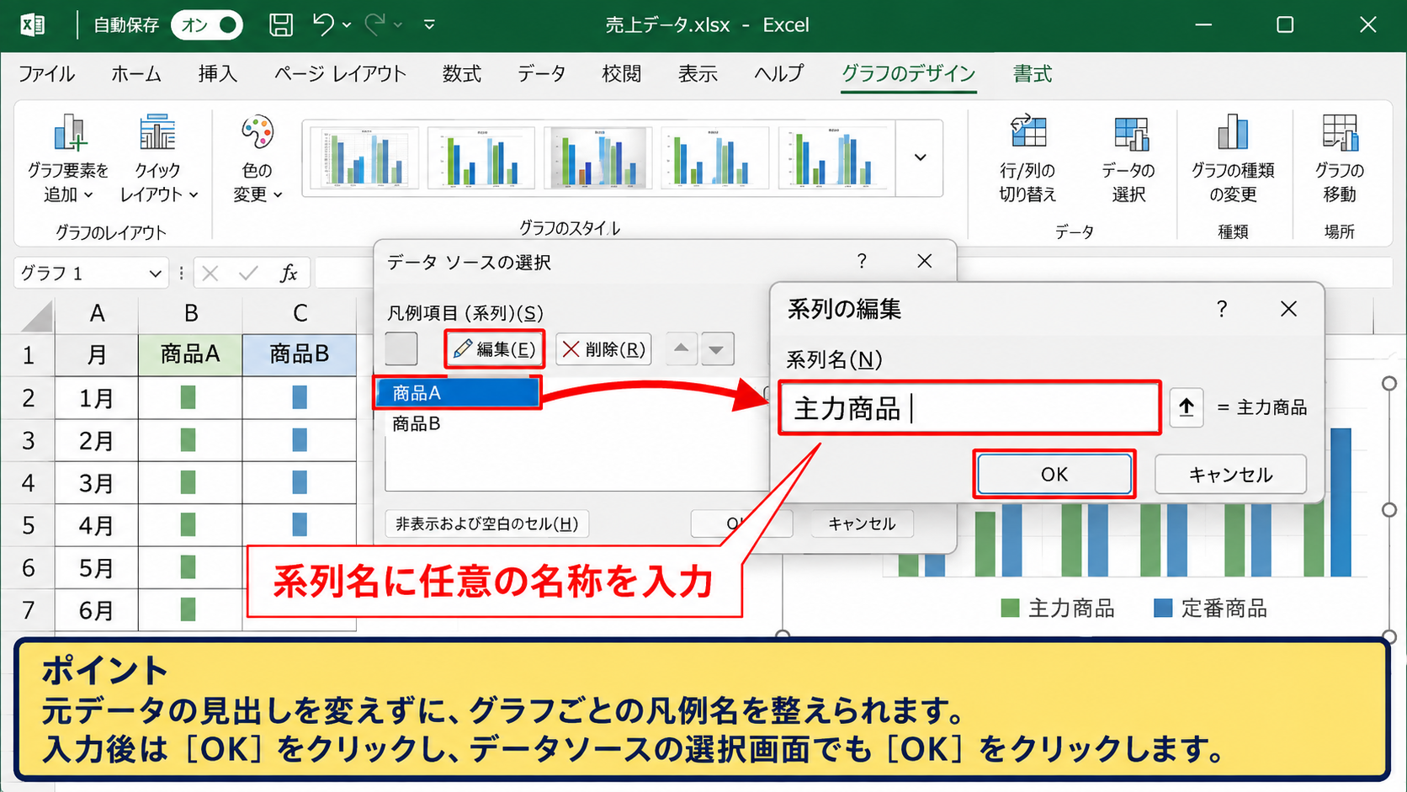
Task: Open the Undo history dropdown arrow
Action: click(347, 25)
